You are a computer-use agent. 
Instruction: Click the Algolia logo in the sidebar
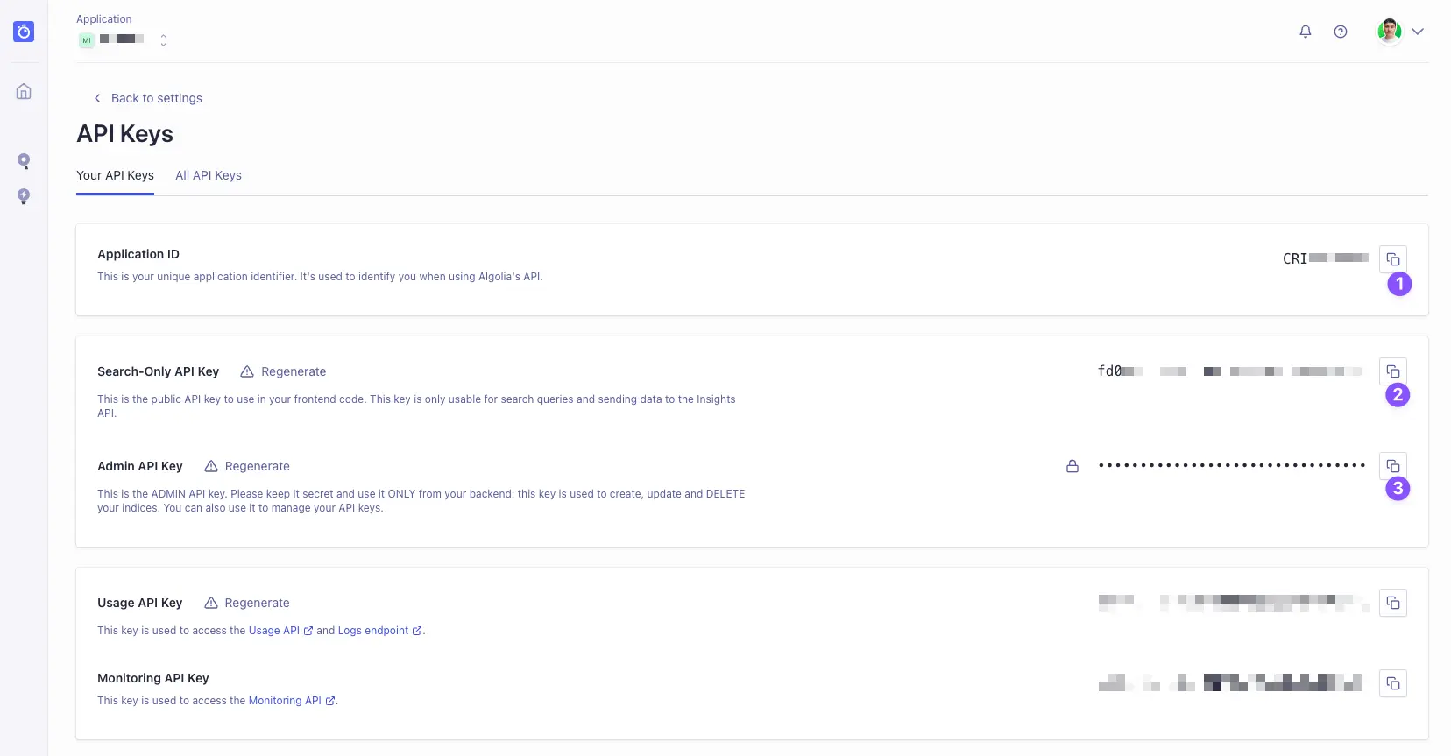click(x=24, y=32)
